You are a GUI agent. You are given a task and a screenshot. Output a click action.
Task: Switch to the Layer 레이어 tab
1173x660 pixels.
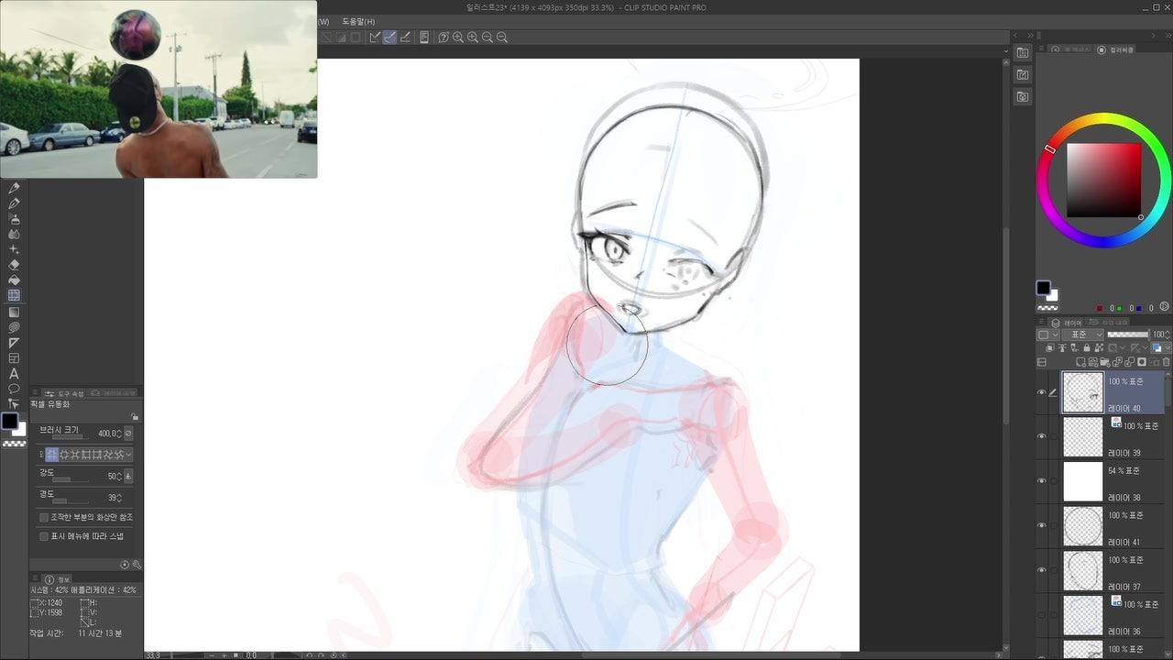[x=1066, y=323]
